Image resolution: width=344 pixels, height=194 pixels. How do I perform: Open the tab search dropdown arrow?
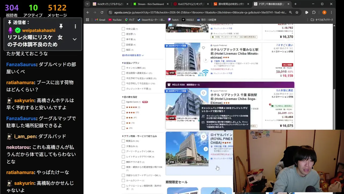87,4
